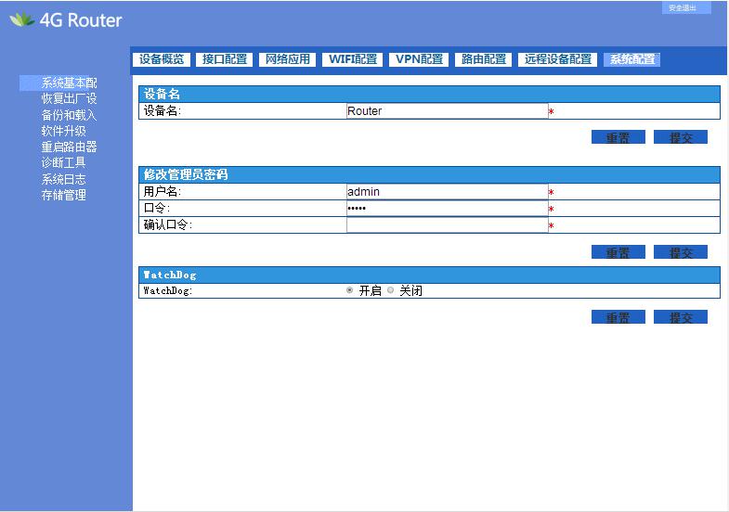Switch to the 接口配置 tab
Image resolution: width=729 pixels, height=512 pixels.
[x=225, y=59]
